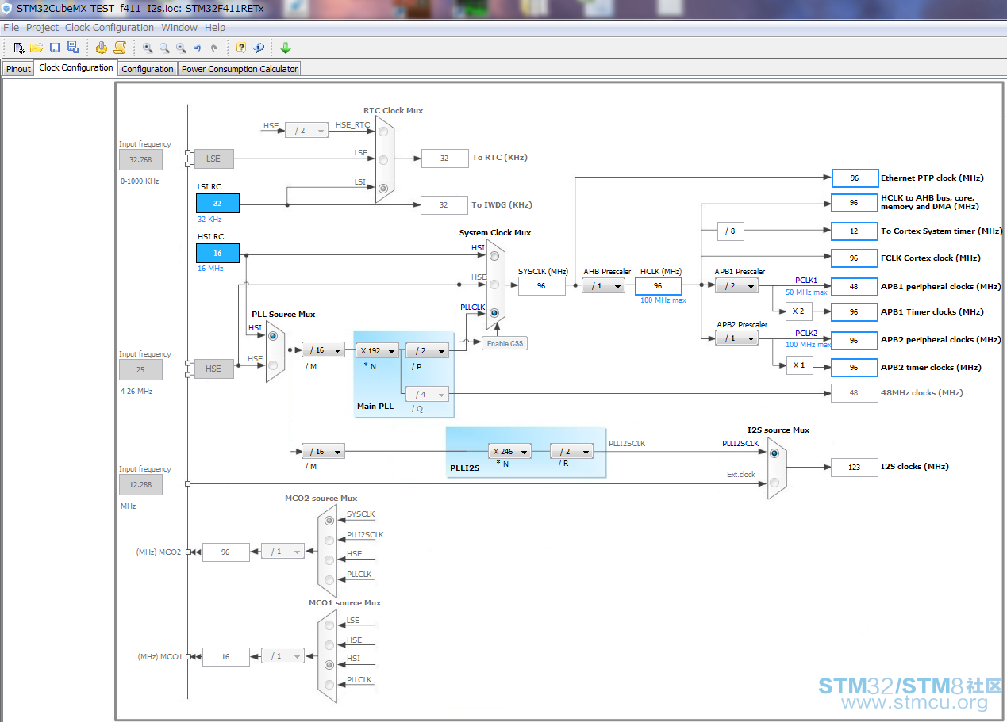The image size is (1007, 722).
Task: Select HSE_RTC in RTC Clock Mux
Action: point(384,132)
